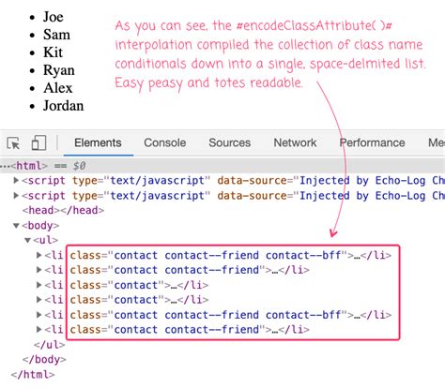Click the name Sam in the list
The height and width of the screenshot is (389, 445).
[x=56, y=35]
